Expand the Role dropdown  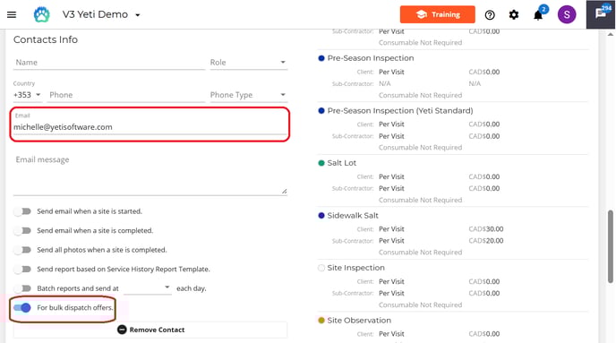pos(248,63)
